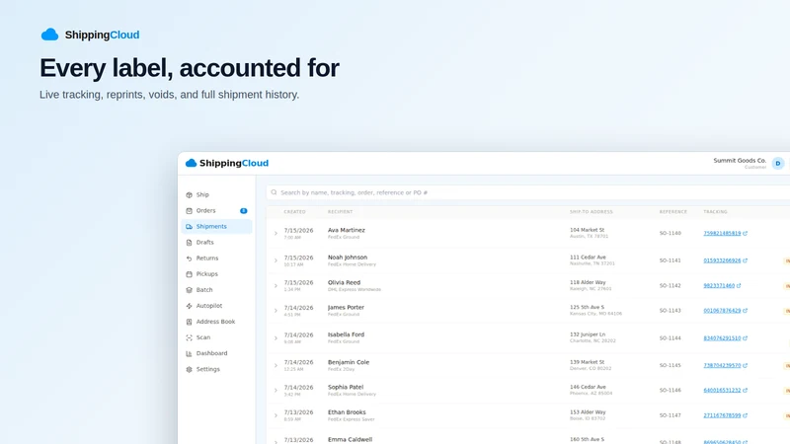Expand the Olivia Reed shipment row
The image size is (790, 444).
click(x=276, y=285)
